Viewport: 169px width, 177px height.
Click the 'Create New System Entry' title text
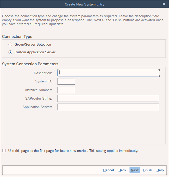point(84,4)
